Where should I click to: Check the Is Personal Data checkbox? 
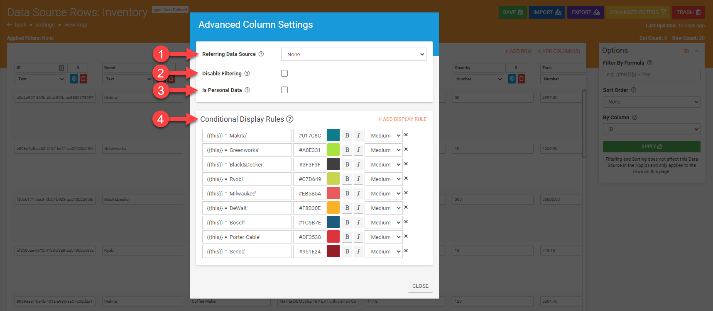(x=284, y=90)
